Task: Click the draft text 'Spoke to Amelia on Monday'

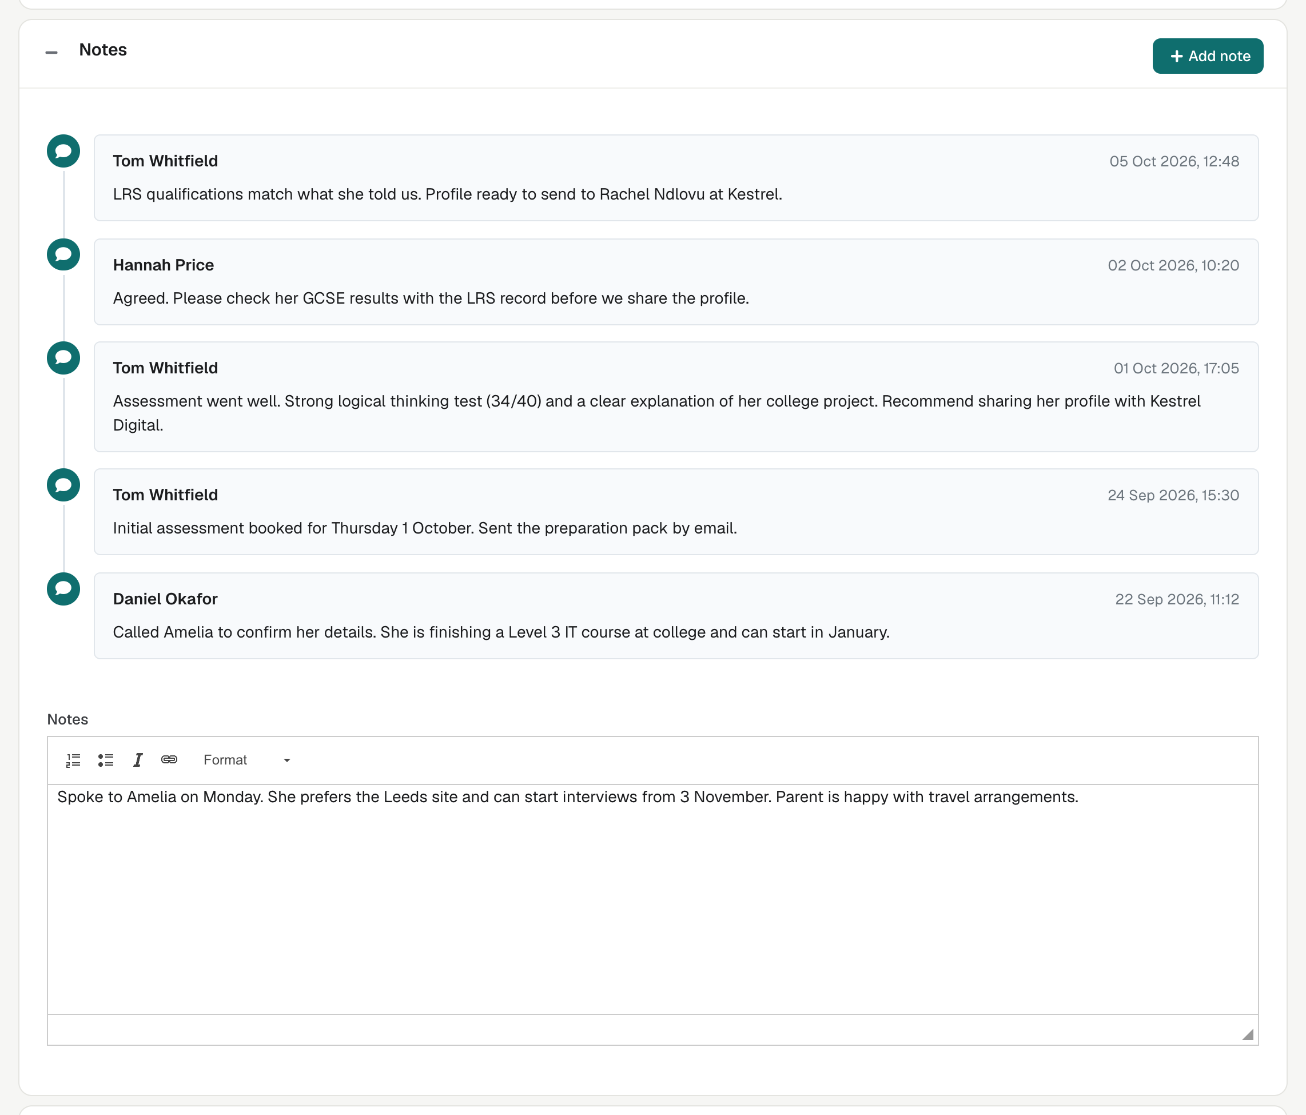Action: pyautogui.click(x=567, y=797)
